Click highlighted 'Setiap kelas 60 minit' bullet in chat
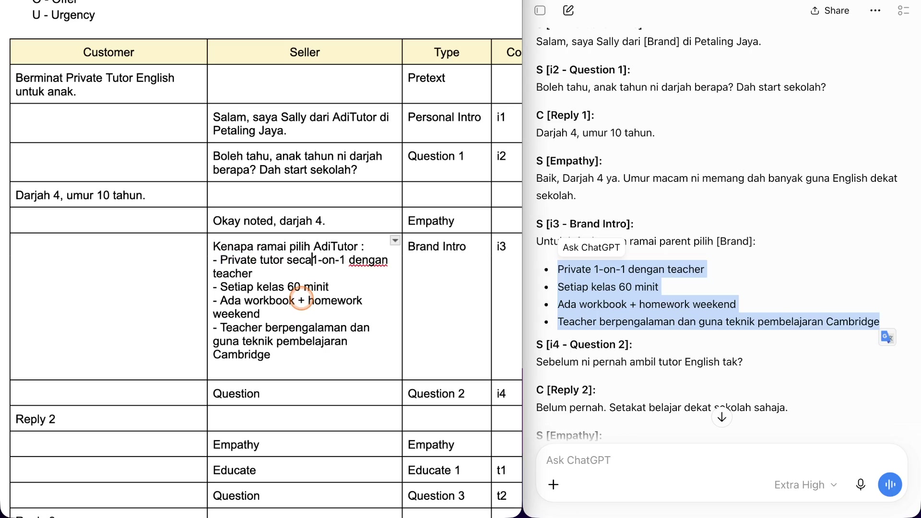 (x=608, y=287)
